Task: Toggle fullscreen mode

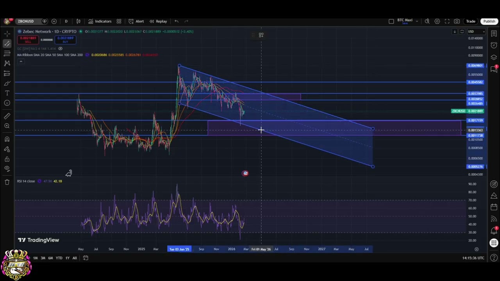Action: [447, 21]
